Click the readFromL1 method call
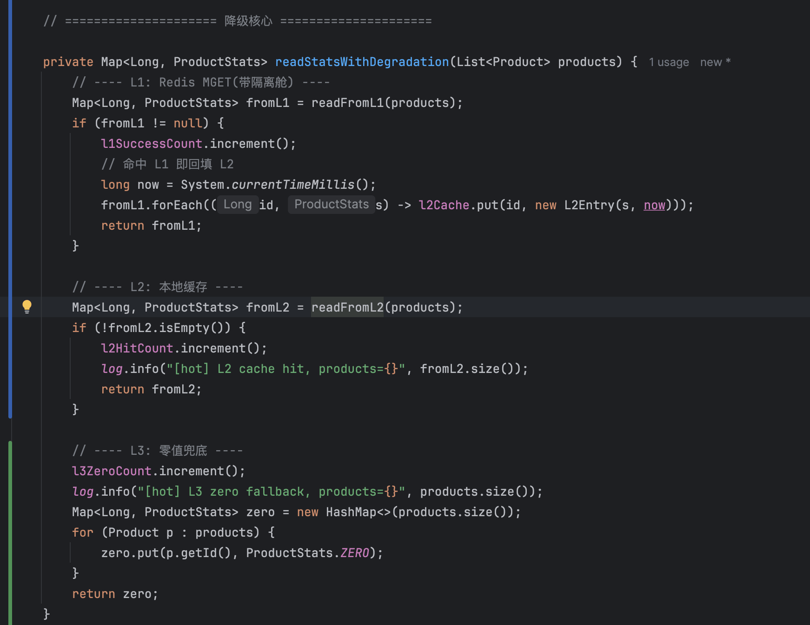This screenshot has height=625, width=810. [x=348, y=103]
